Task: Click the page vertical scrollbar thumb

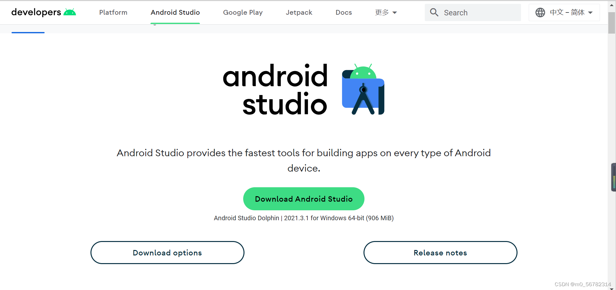Action: [x=612, y=22]
